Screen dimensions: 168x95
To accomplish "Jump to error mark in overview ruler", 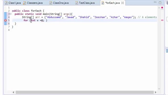I will [162, 20].
